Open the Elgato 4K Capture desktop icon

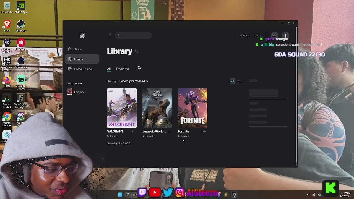coord(7,46)
